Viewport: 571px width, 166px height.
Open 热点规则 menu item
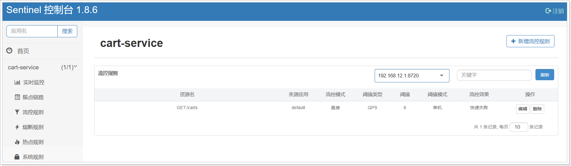33,142
